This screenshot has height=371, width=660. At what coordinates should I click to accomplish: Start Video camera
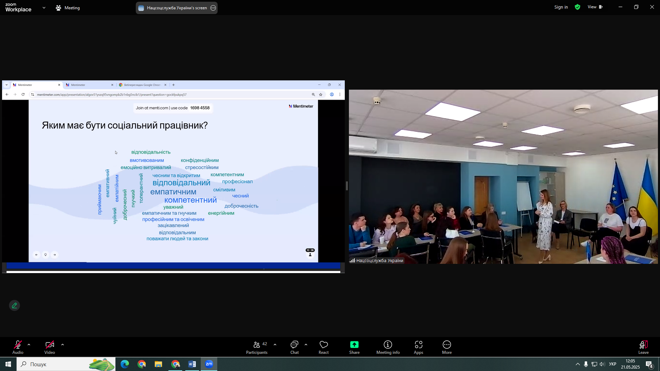coord(49,347)
